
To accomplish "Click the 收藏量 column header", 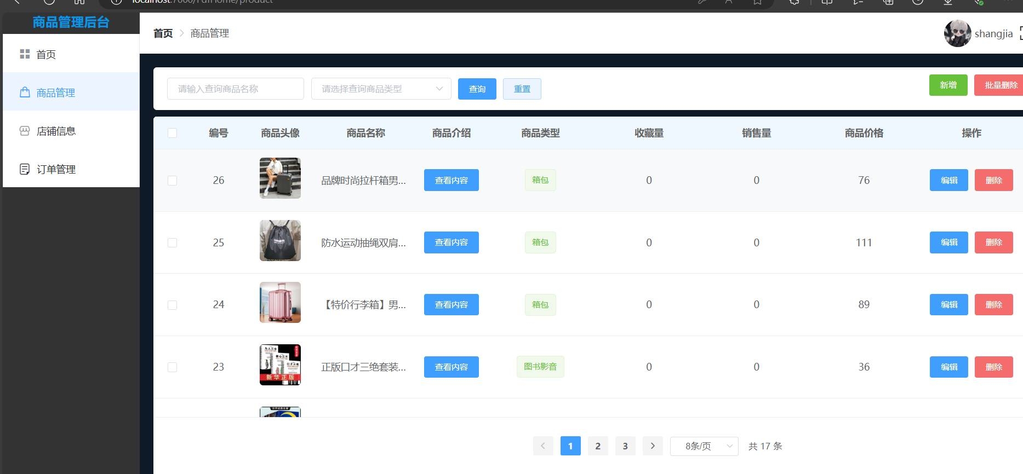I will click(649, 133).
